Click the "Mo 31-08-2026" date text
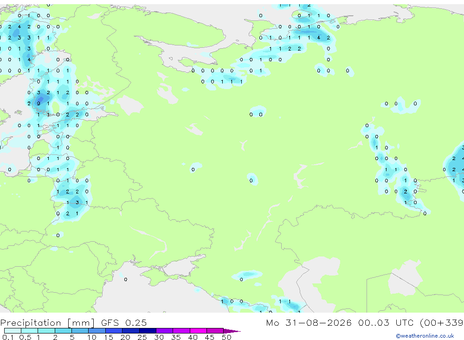Viewport: 464px width, 340px height. click(x=309, y=322)
